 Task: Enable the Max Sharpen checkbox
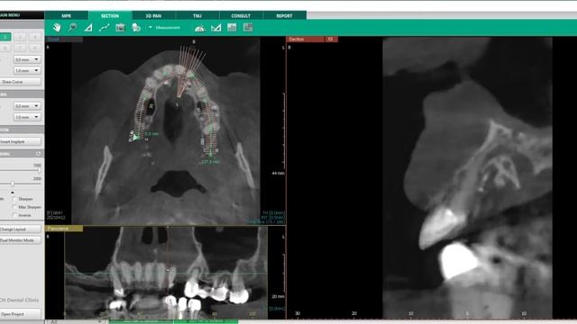pyautogui.click(x=15, y=207)
